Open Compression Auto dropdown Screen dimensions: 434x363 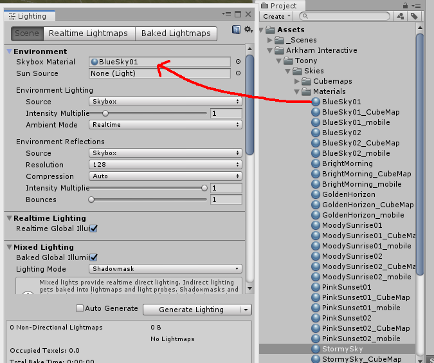(x=165, y=176)
